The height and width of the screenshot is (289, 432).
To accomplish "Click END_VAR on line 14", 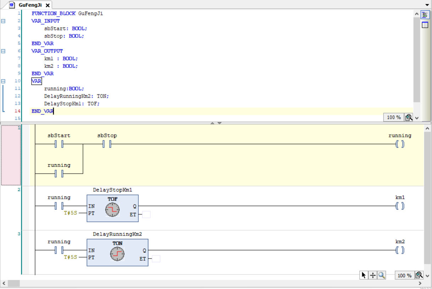I will 43,111.
